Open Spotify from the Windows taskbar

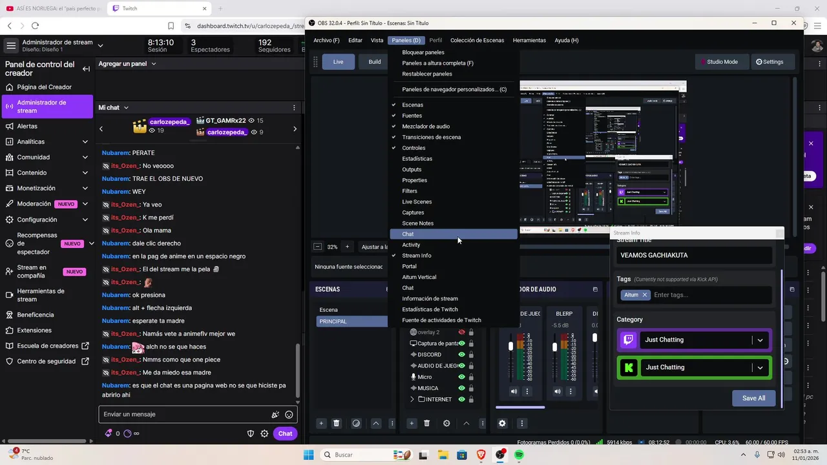pos(519,455)
